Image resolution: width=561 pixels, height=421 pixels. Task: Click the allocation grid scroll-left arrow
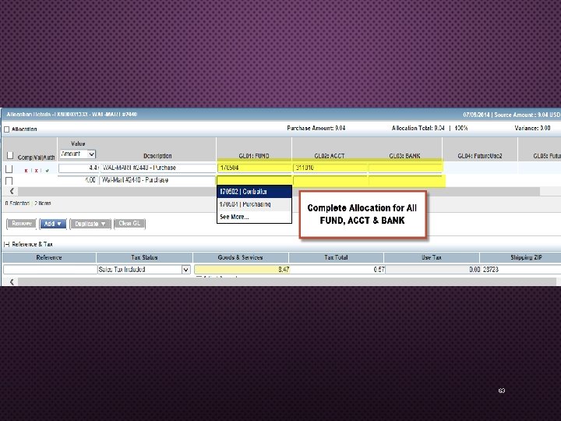tap(12, 192)
